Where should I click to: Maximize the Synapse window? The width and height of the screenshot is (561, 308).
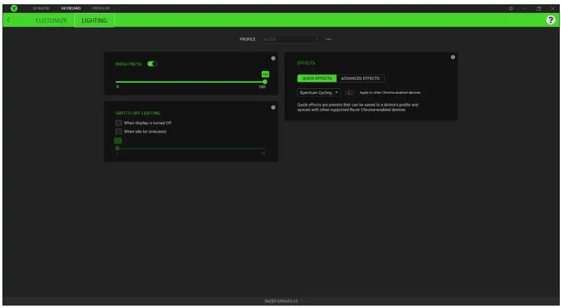pos(539,9)
